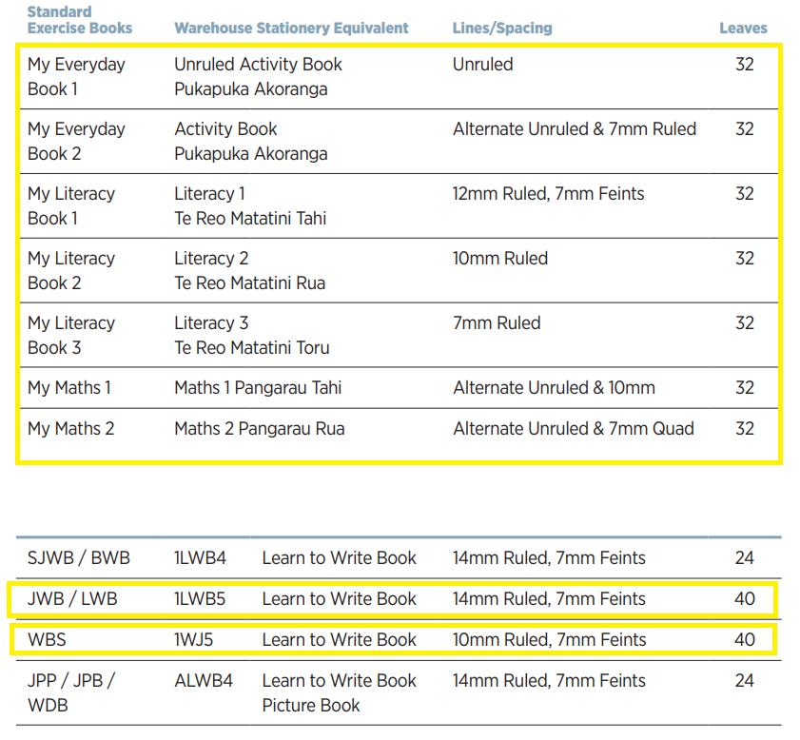Screen dimensions: 800x740
Task: Select 'Literacy 2 Te Reo Matatini Rua'
Action: pos(250,271)
